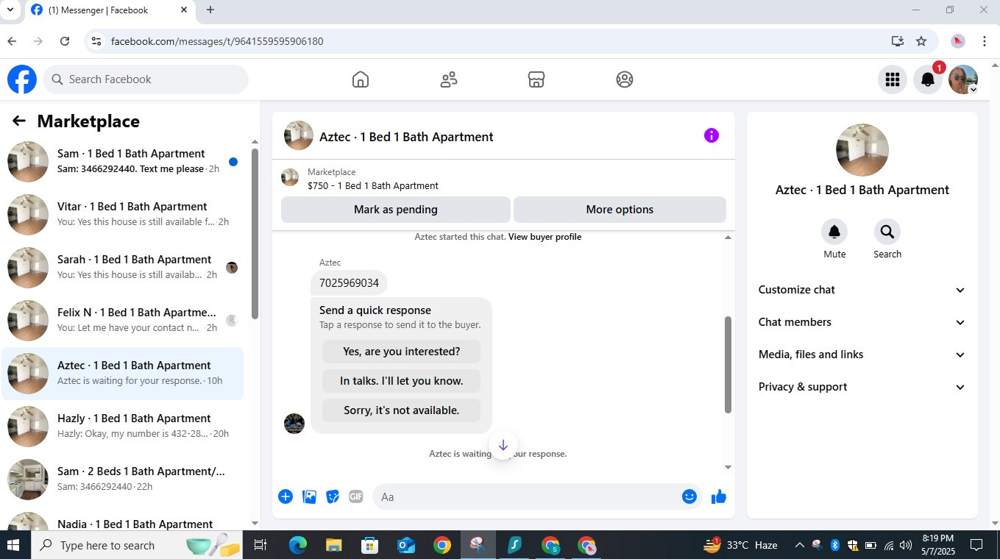
Task: Open Hazly 1 Bed 1 Bath Apartment chat
Action: [122, 427]
